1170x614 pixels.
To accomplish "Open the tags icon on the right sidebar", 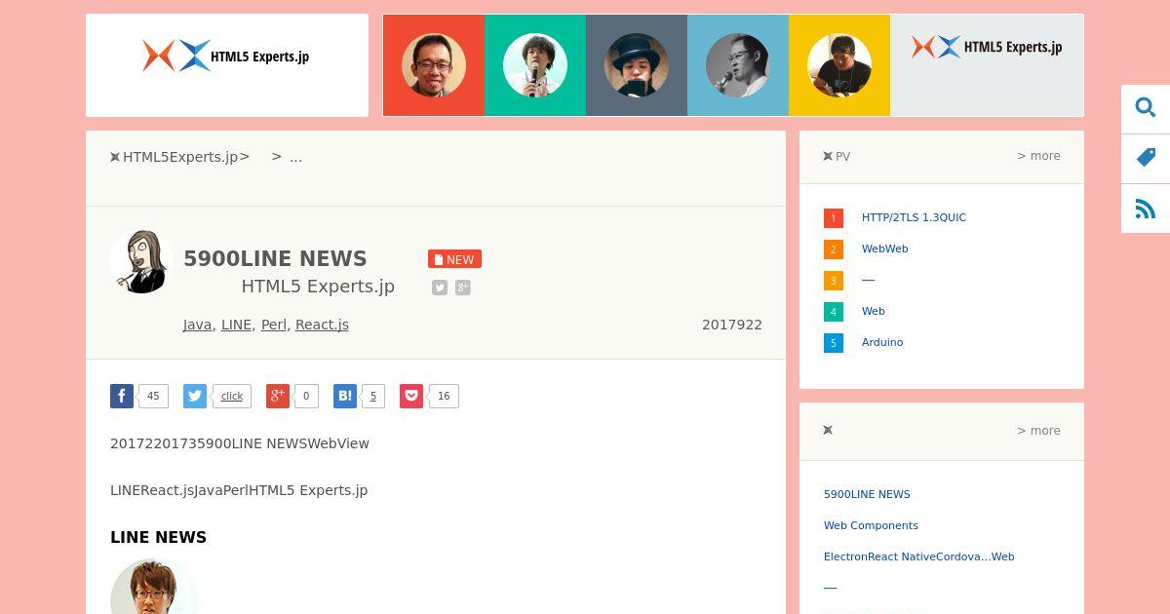I will click(x=1146, y=157).
